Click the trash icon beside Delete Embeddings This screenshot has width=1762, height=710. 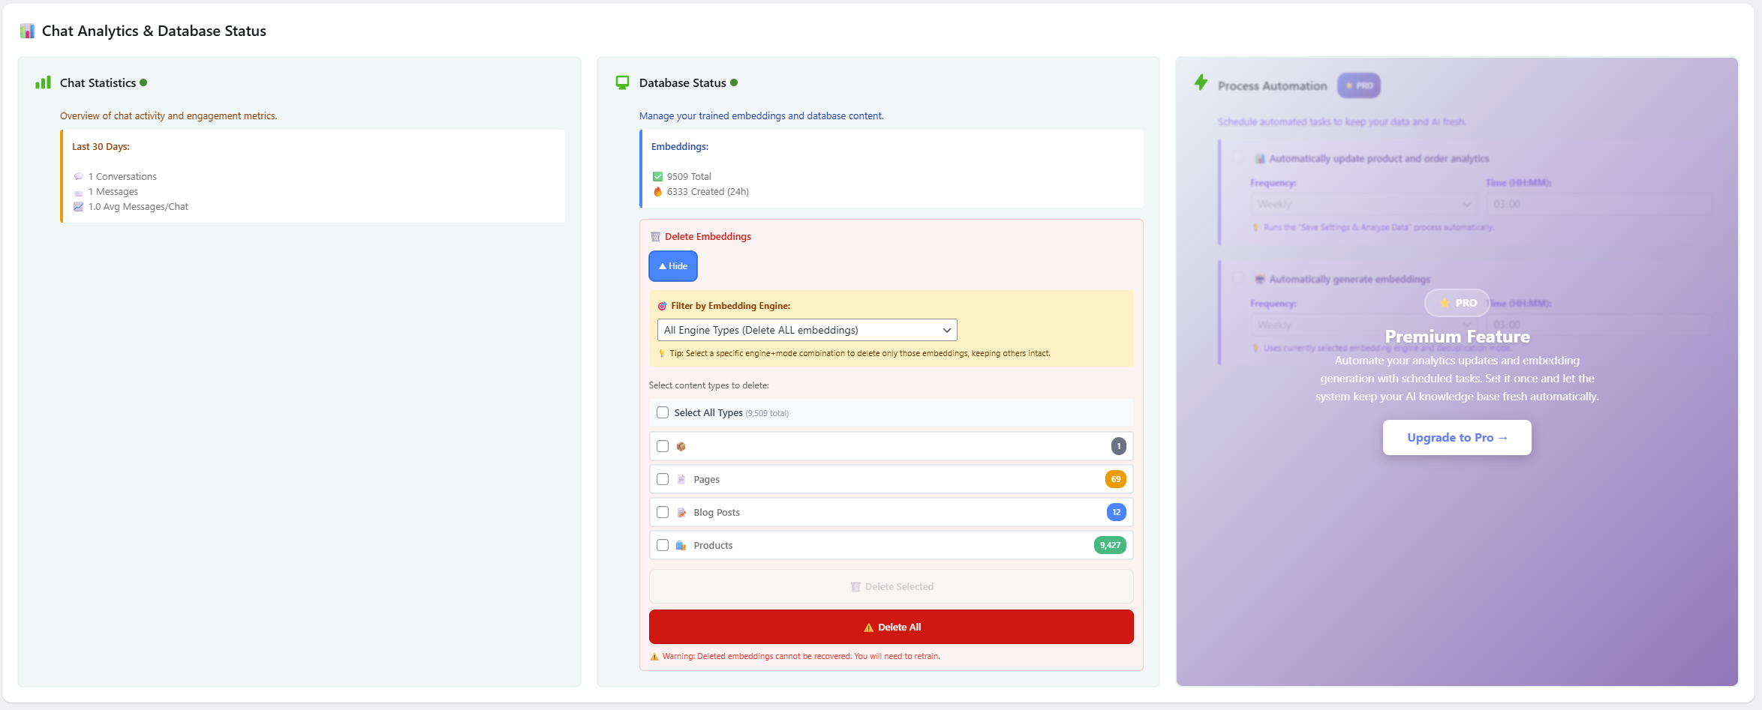tap(655, 237)
